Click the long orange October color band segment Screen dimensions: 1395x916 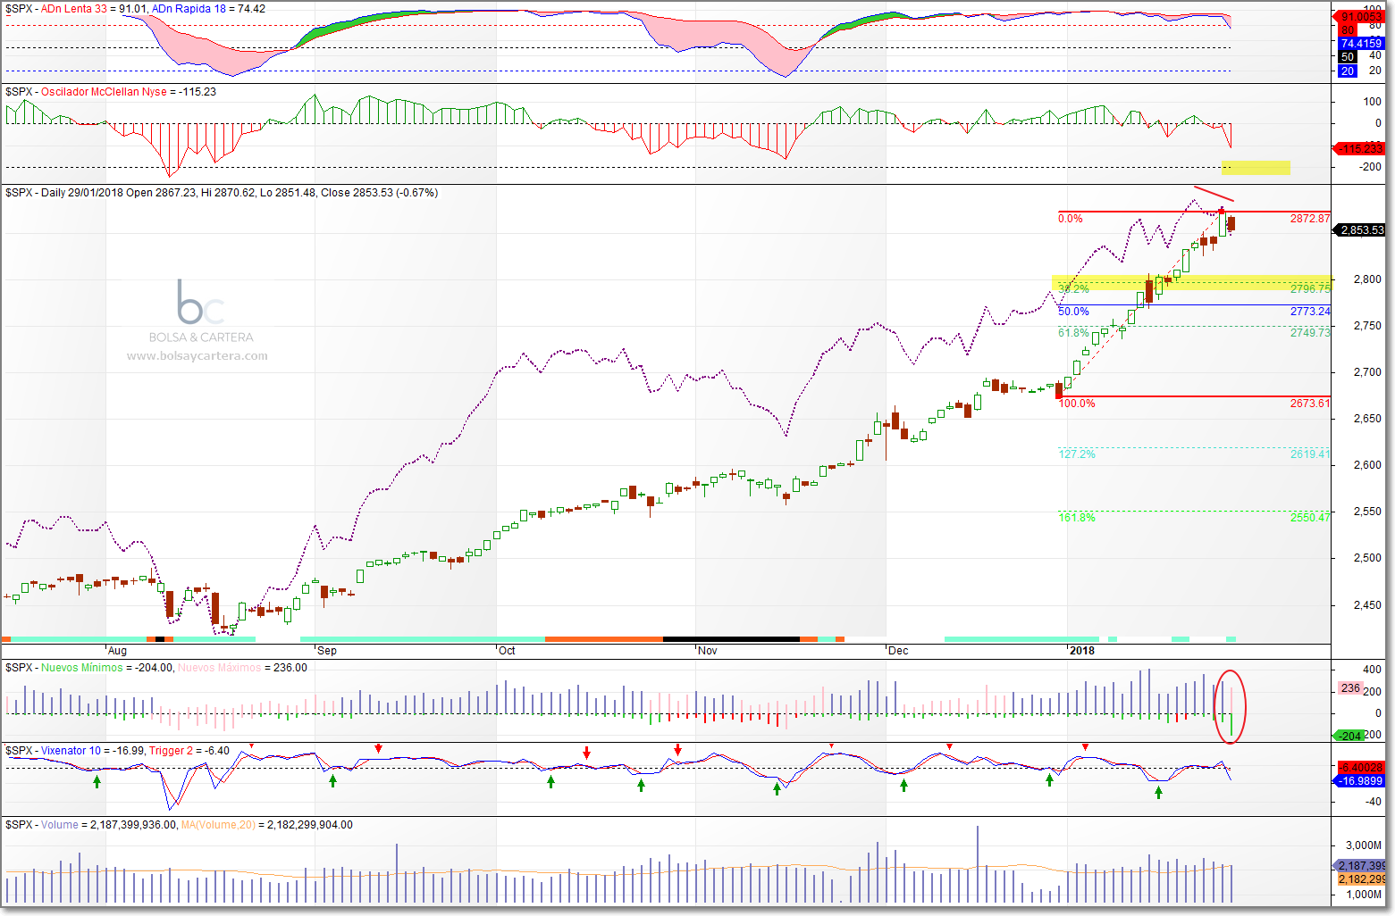(x=604, y=639)
